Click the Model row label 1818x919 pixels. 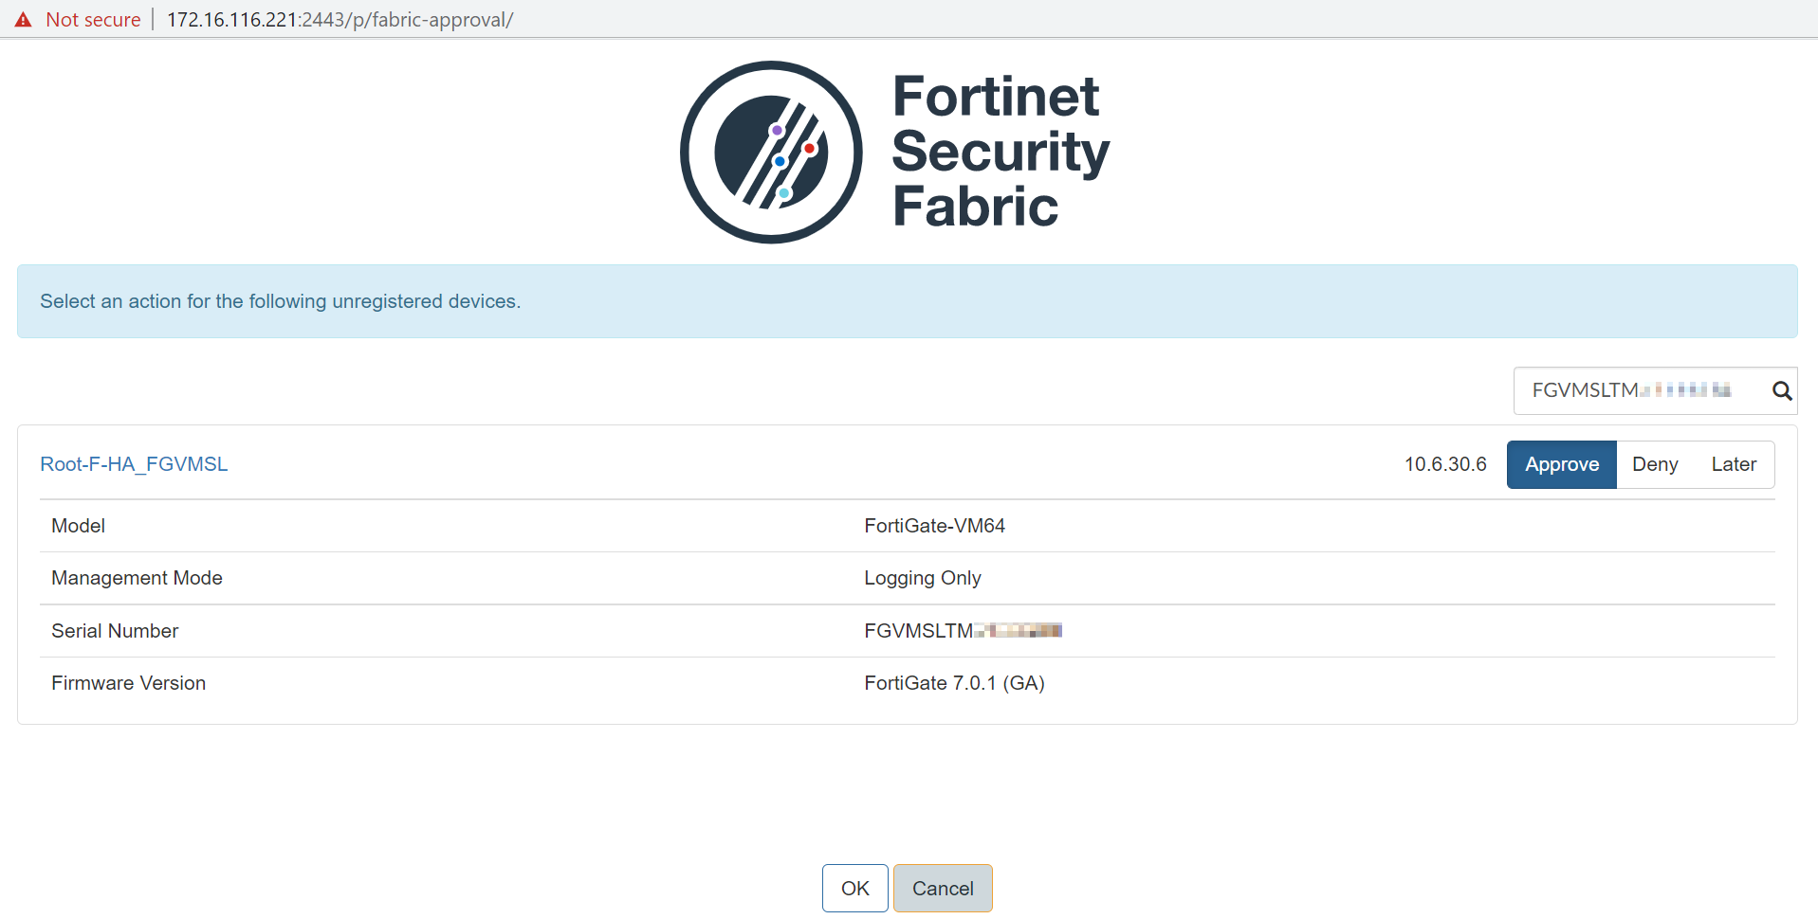coord(77,526)
